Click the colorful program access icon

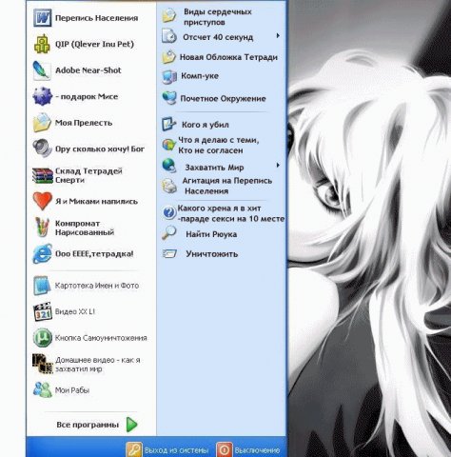(168, 145)
